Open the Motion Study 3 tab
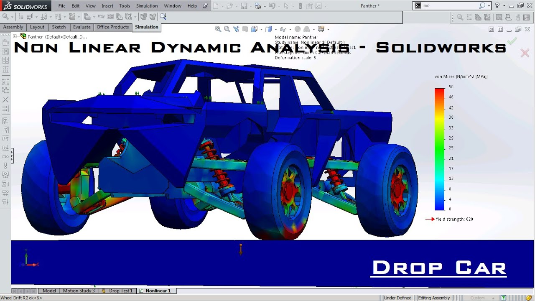Image resolution: width=535 pixels, height=301 pixels. click(79, 291)
